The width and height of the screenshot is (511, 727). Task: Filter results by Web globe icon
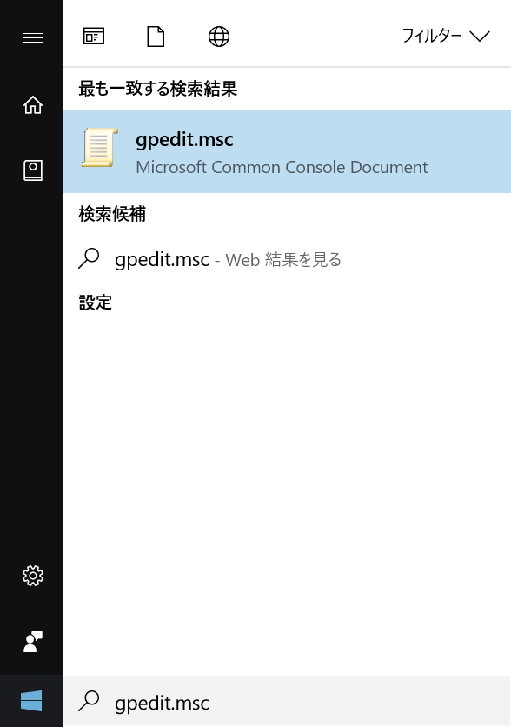[219, 37]
